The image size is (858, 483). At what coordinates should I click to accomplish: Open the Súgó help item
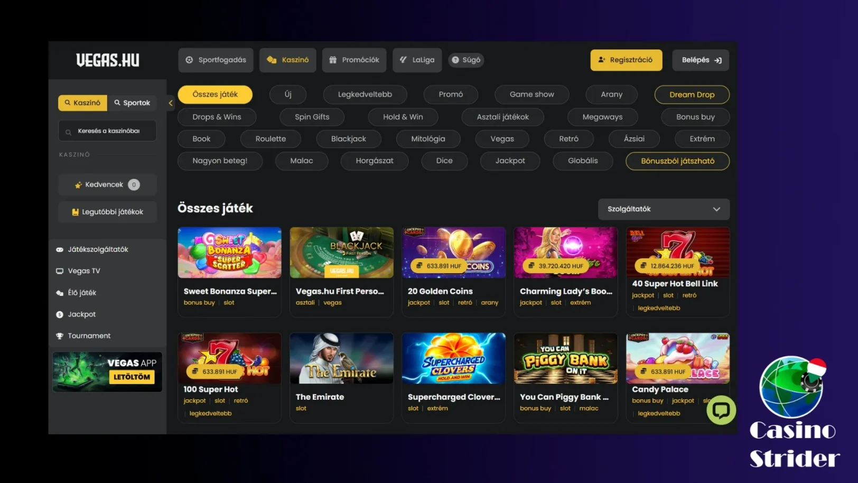click(466, 60)
